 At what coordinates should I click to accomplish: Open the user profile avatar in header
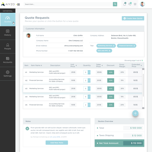tap(142, 4)
